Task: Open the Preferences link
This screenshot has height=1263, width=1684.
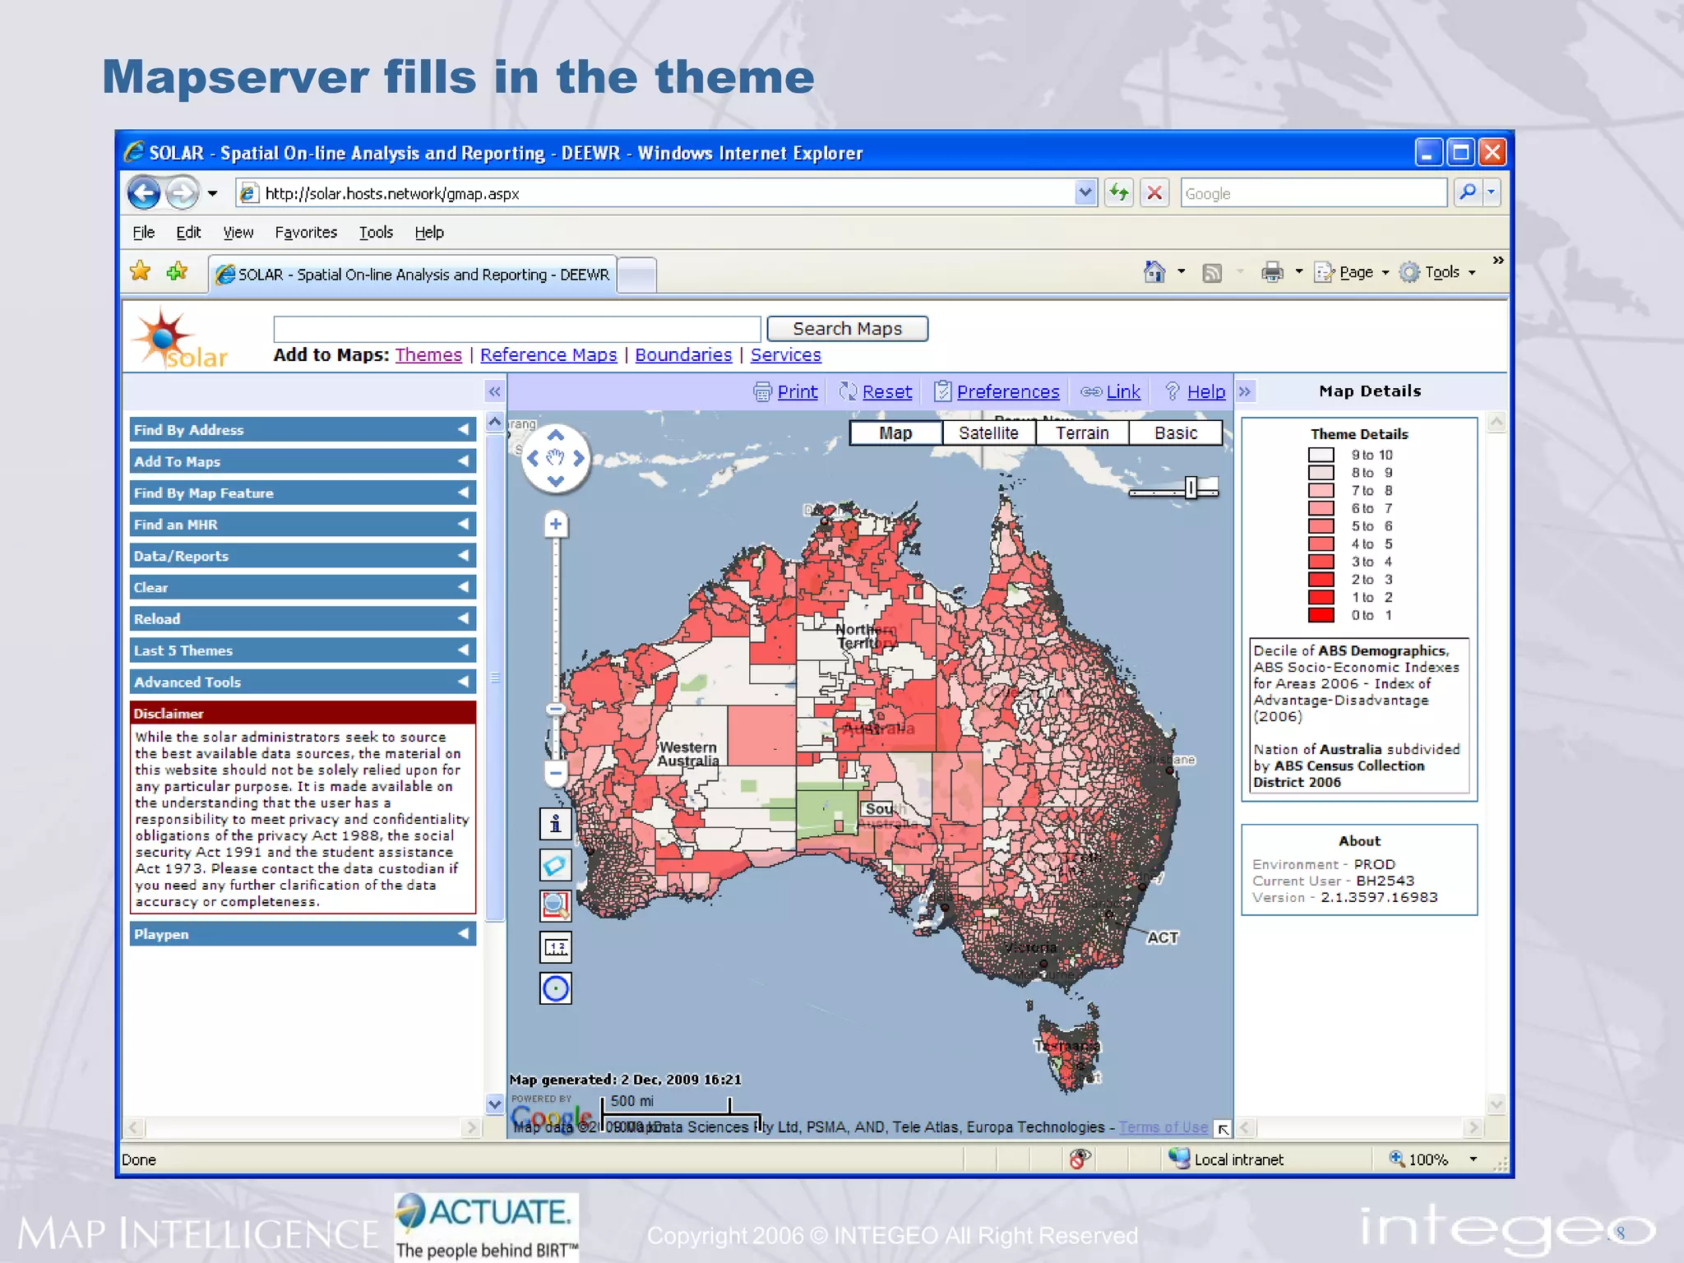Action: [1007, 391]
